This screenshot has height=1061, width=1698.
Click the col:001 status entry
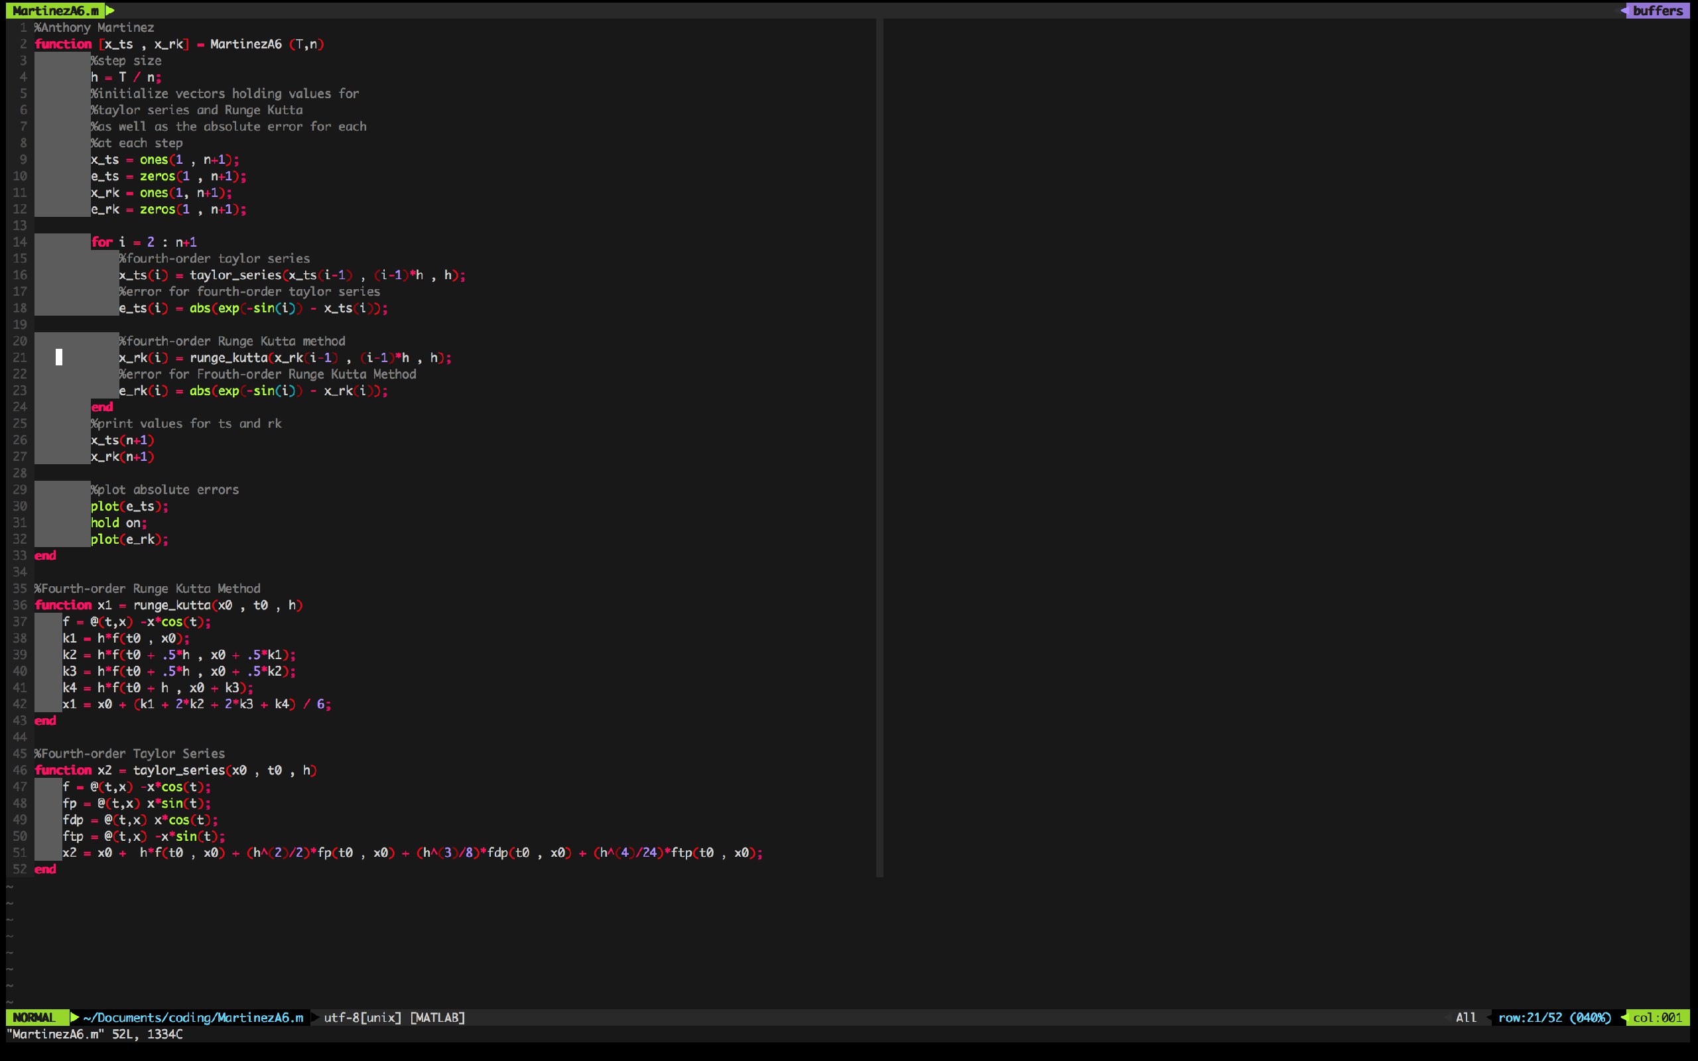coord(1658,1017)
